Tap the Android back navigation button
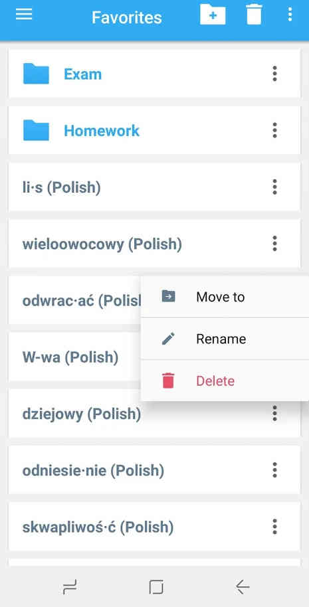The width and height of the screenshot is (309, 607). pos(243,587)
